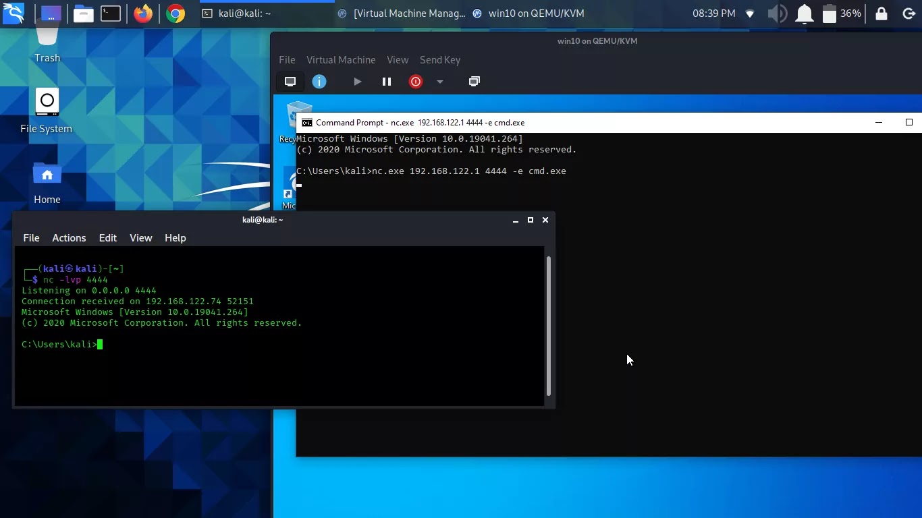Open the file manager panel icon
Screen dimensions: 922x518
click(83, 13)
